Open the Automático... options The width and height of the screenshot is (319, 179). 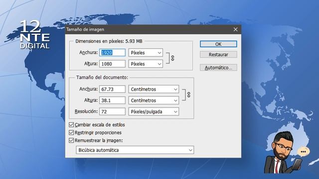[218, 68]
